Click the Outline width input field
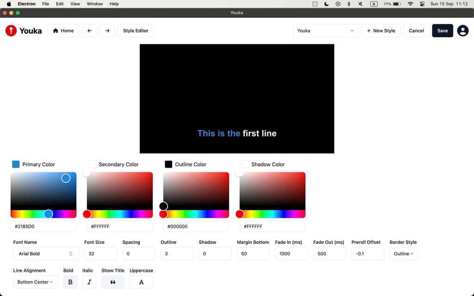The height and width of the screenshot is (296, 474). click(177, 254)
